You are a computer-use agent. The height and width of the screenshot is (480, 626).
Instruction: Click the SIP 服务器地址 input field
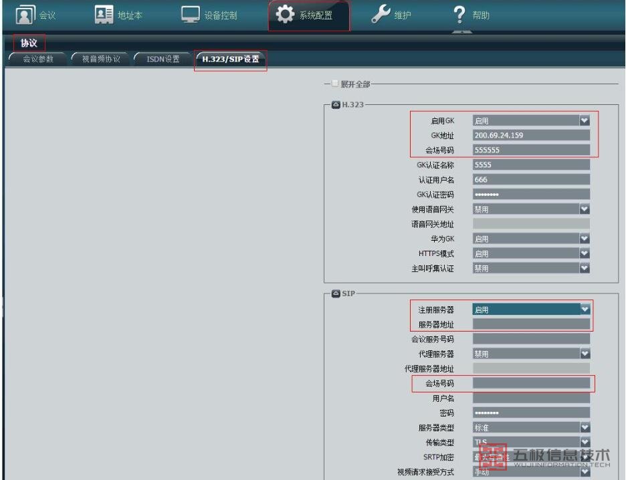(531, 324)
